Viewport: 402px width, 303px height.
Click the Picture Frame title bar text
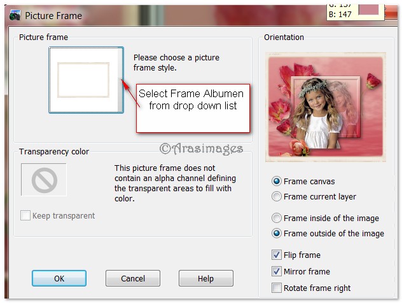pyautogui.click(x=53, y=15)
